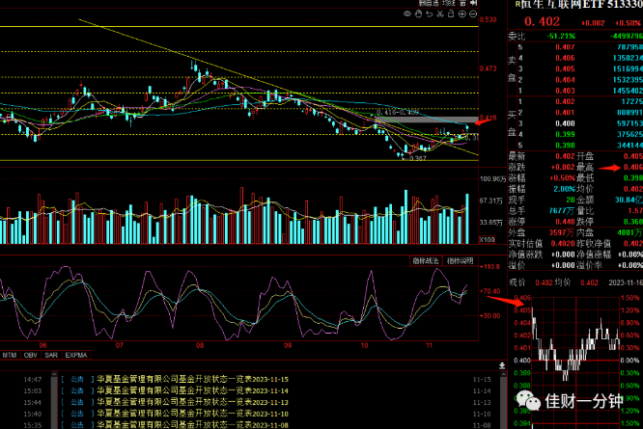
Task: Select buy level 2 price 0.401
Action: click(x=565, y=113)
